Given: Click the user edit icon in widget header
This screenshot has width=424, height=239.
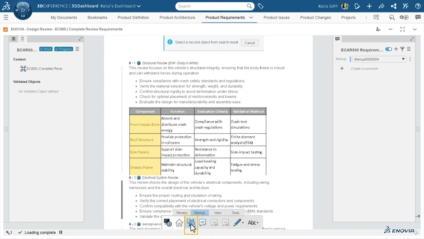Looking at the screenshot, I should (x=379, y=29).
